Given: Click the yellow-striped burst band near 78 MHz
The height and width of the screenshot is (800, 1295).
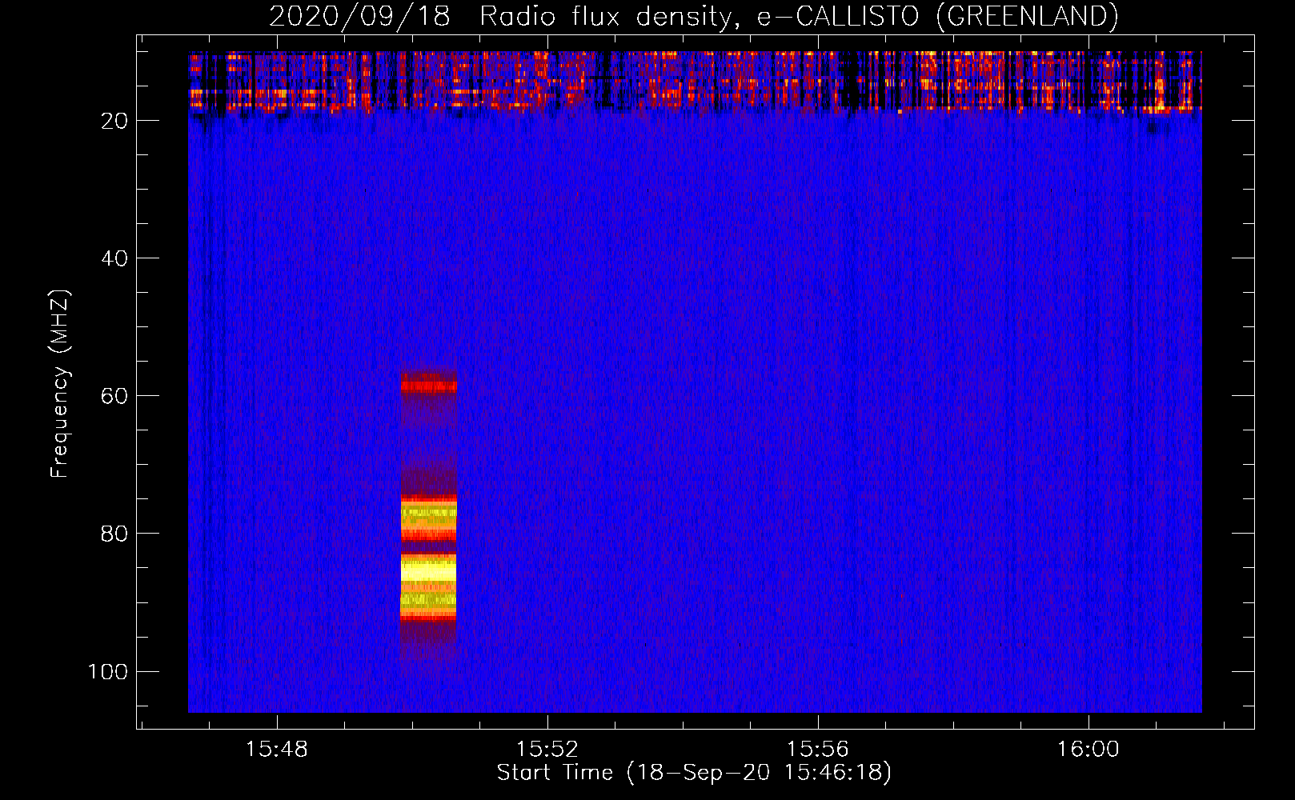Looking at the screenshot, I should (x=428, y=518).
